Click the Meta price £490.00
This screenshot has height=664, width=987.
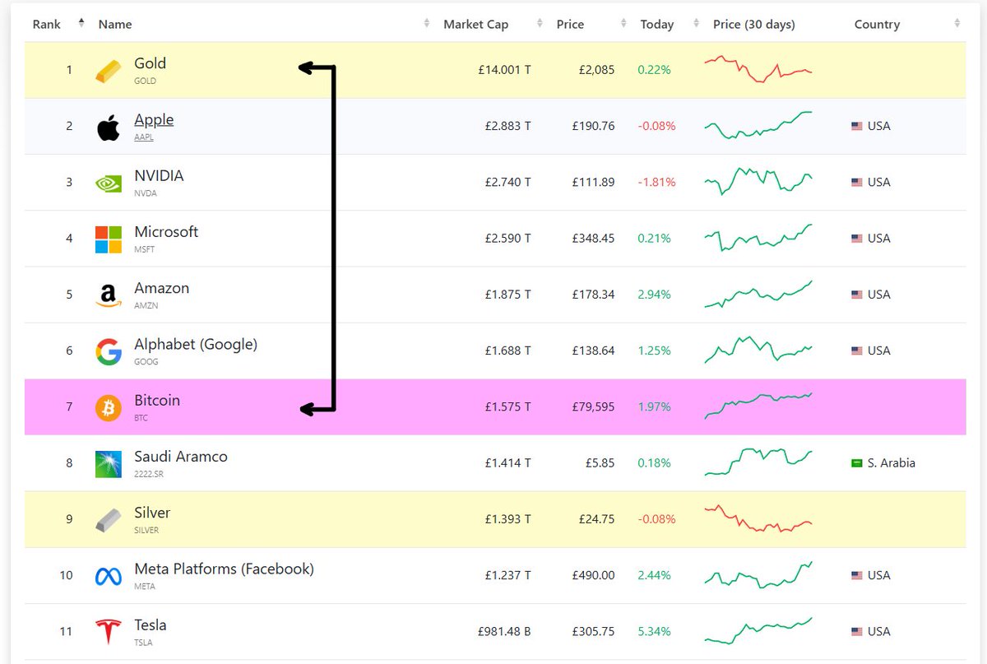click(x=593, y=575)
